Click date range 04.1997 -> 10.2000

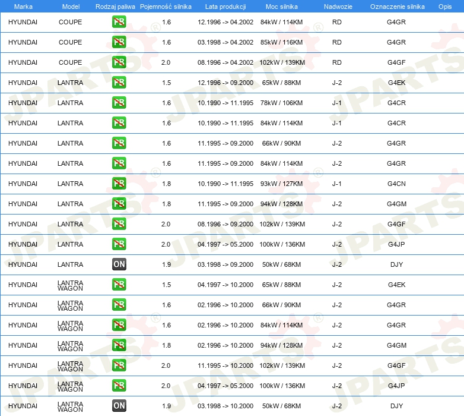pyautogui.click(x=225, y=285)
